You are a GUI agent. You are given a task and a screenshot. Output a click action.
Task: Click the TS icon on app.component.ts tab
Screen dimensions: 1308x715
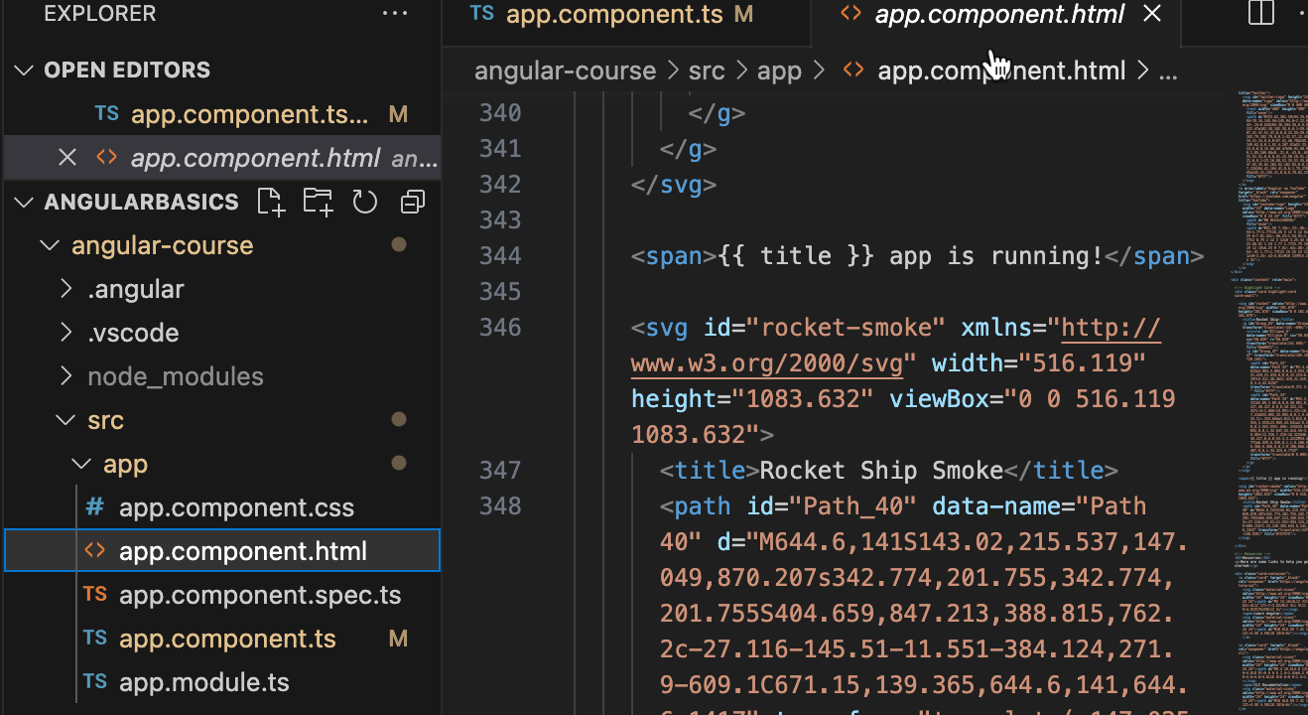click(x=481, y=14)
